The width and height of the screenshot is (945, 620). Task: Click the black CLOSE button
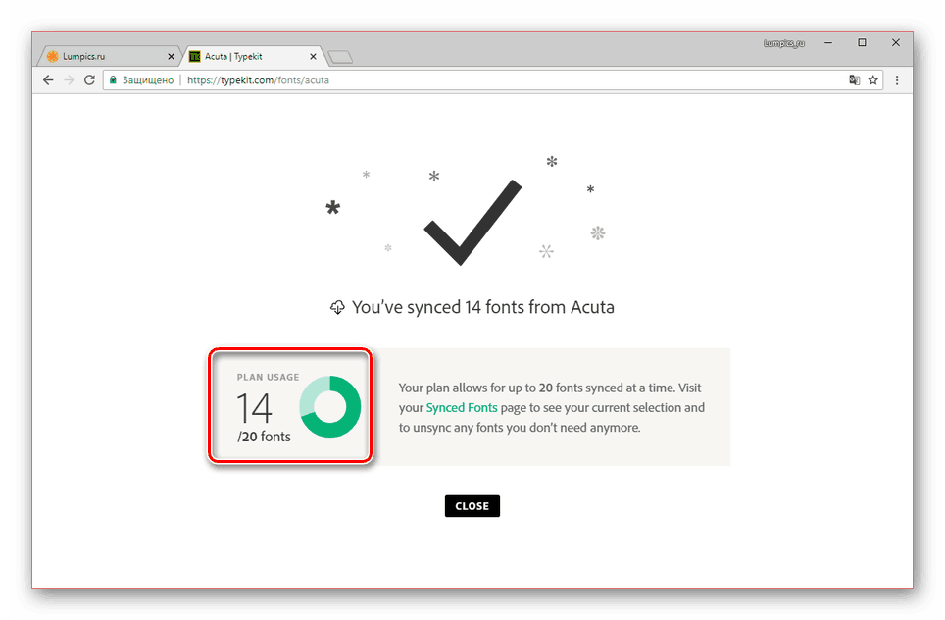(472, 506)
